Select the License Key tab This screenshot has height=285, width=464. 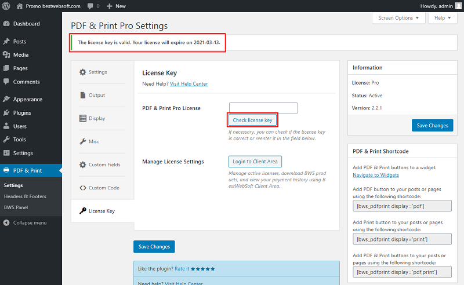[103, 211]
